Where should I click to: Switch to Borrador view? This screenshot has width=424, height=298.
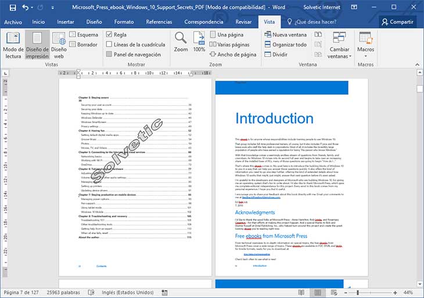click(83, 44)
